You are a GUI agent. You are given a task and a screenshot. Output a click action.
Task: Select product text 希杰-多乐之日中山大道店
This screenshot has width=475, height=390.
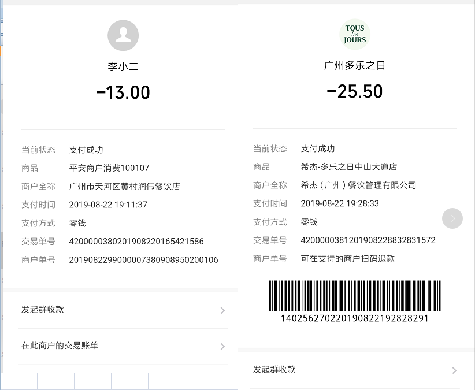(x=348, y=167)
